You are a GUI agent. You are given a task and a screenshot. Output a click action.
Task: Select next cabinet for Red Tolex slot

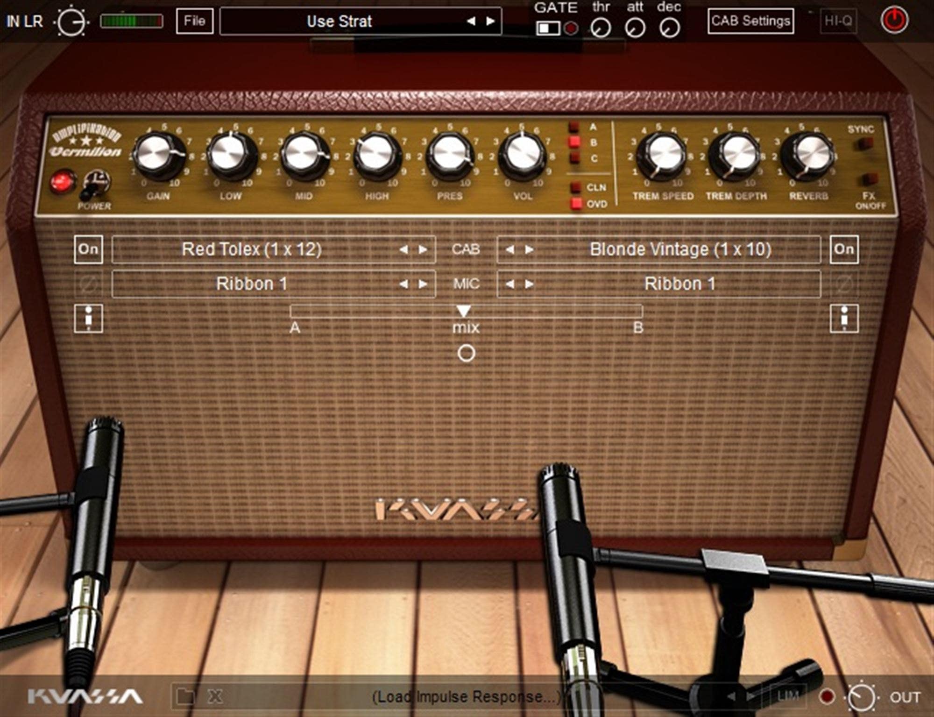coord(423,249)
